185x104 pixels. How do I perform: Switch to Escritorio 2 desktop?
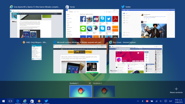(104, 91)
